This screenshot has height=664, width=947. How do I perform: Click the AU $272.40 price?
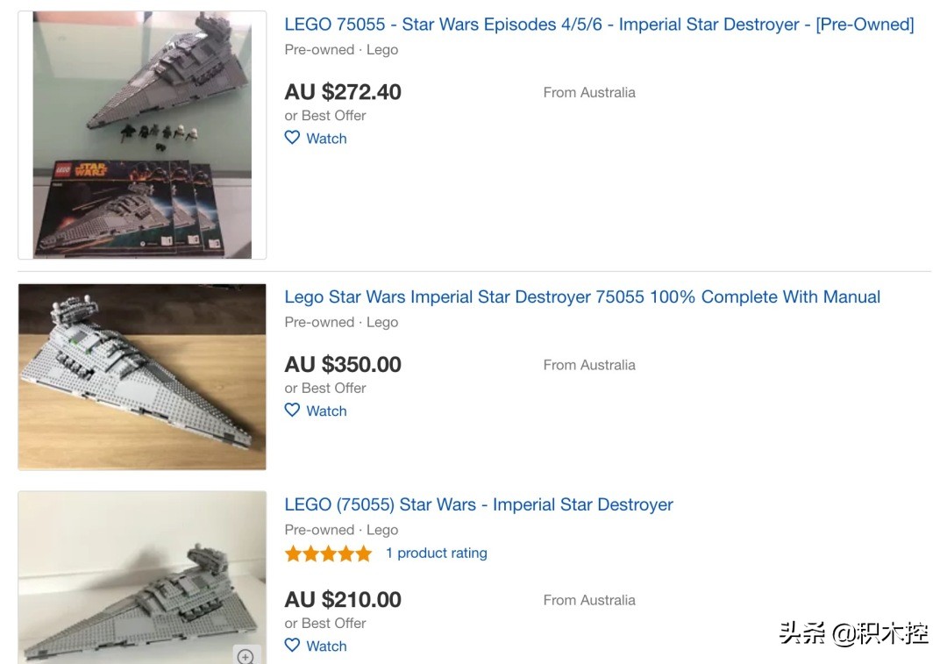tap(343, 92)
